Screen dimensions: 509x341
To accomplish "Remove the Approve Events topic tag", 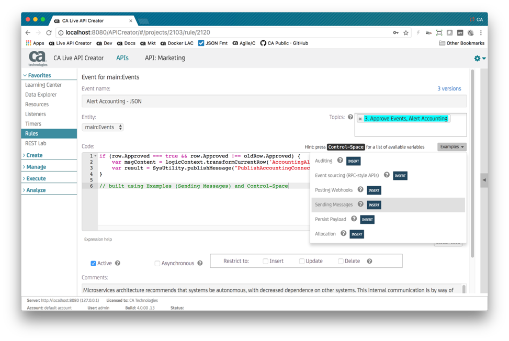I will tap(360, 119).
